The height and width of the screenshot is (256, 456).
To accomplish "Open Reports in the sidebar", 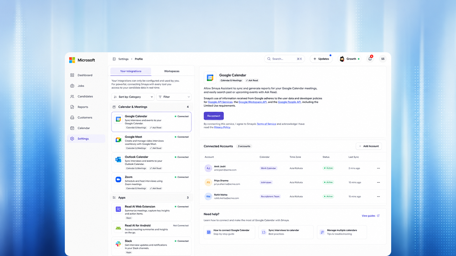I will click(86, 107).
